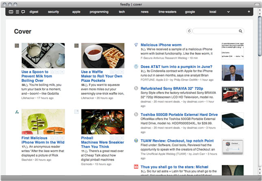Open the news category

click(145, 12)
